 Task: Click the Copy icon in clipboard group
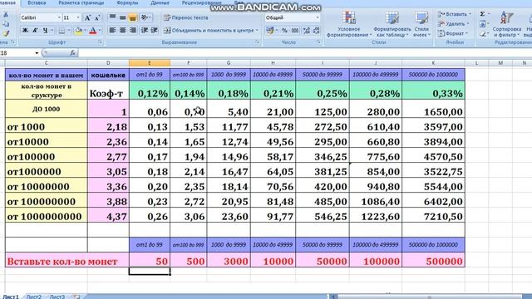point(6,24)
